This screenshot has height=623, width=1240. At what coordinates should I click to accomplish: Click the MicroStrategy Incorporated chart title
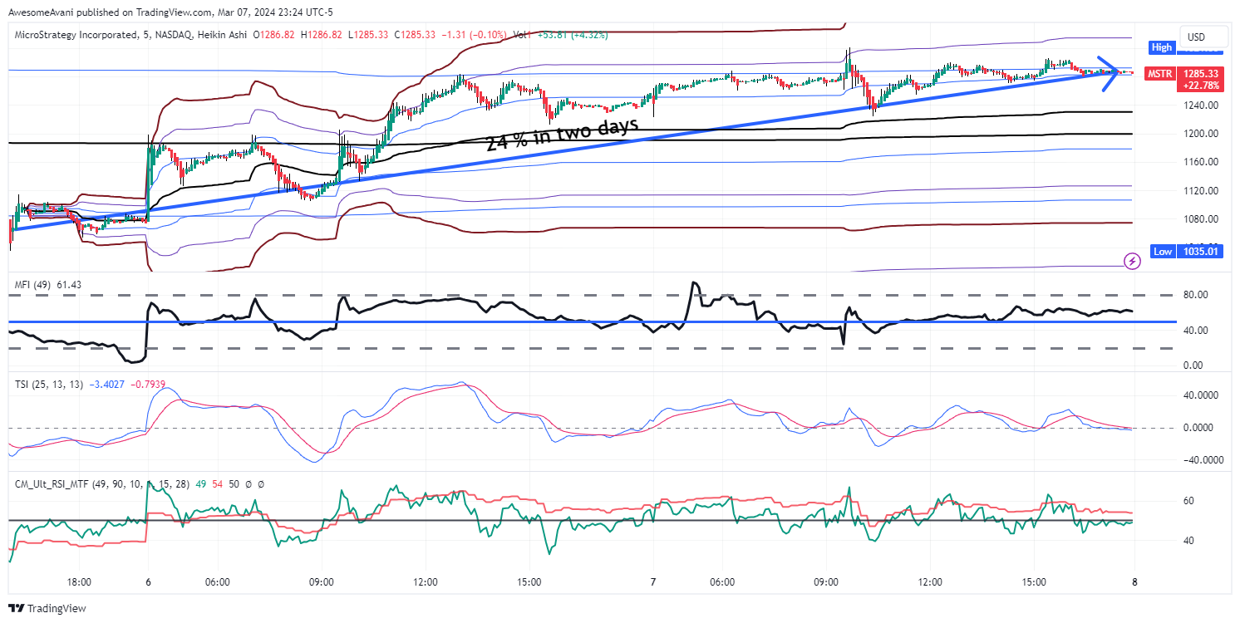tap(77, 35)
